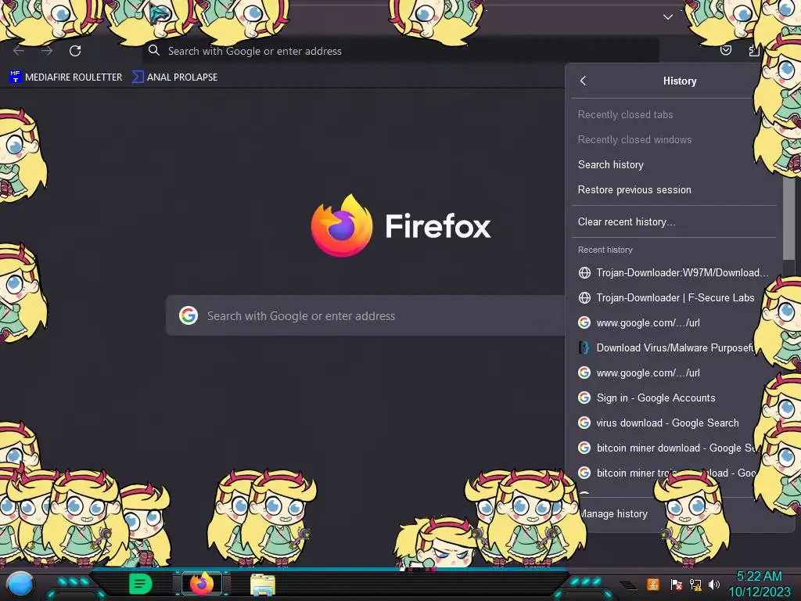Click the Firefox logo on new tab
Screen dimensions: 801x601
point(342,225)
